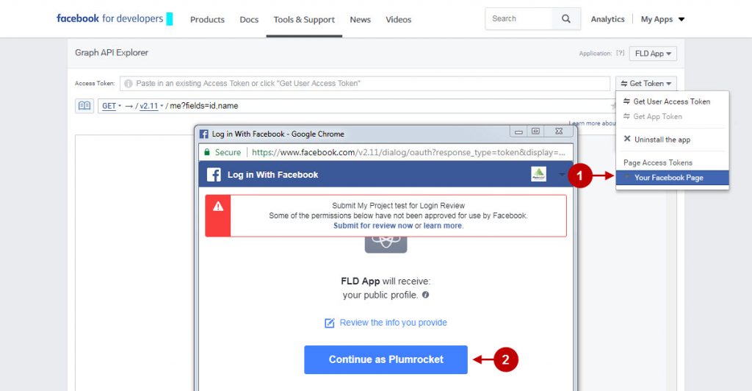Screen dimensions: 752x391
Task: Click the Page Access Tokens label
Action: click(x=658, y=162)
